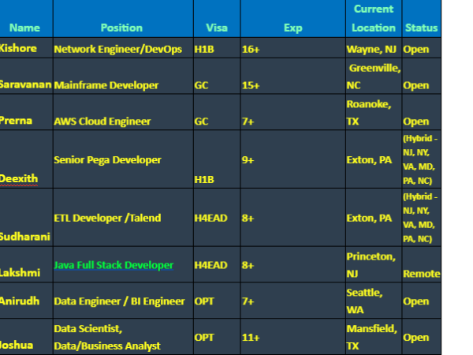Select the Deexith name cell
The image size is (473, 355).
click(x=26, y=159)
